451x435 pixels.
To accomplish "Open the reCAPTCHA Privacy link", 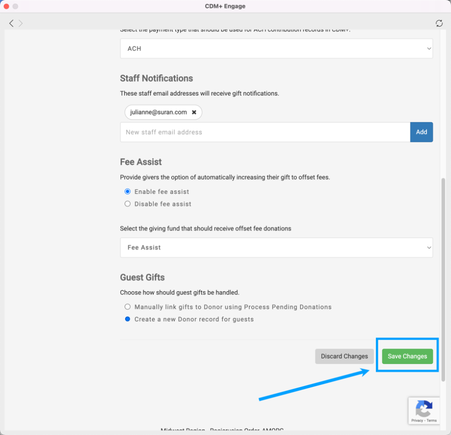I will [416, 420].
